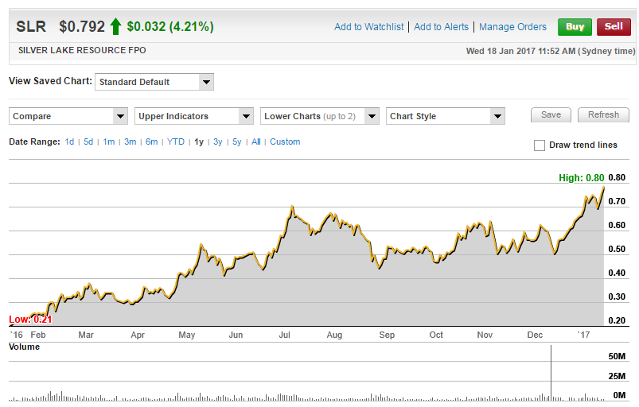Viewport: 639px width, 407px height.
Task: Switch to 3m date range
Action: click(x=130, y=142)
